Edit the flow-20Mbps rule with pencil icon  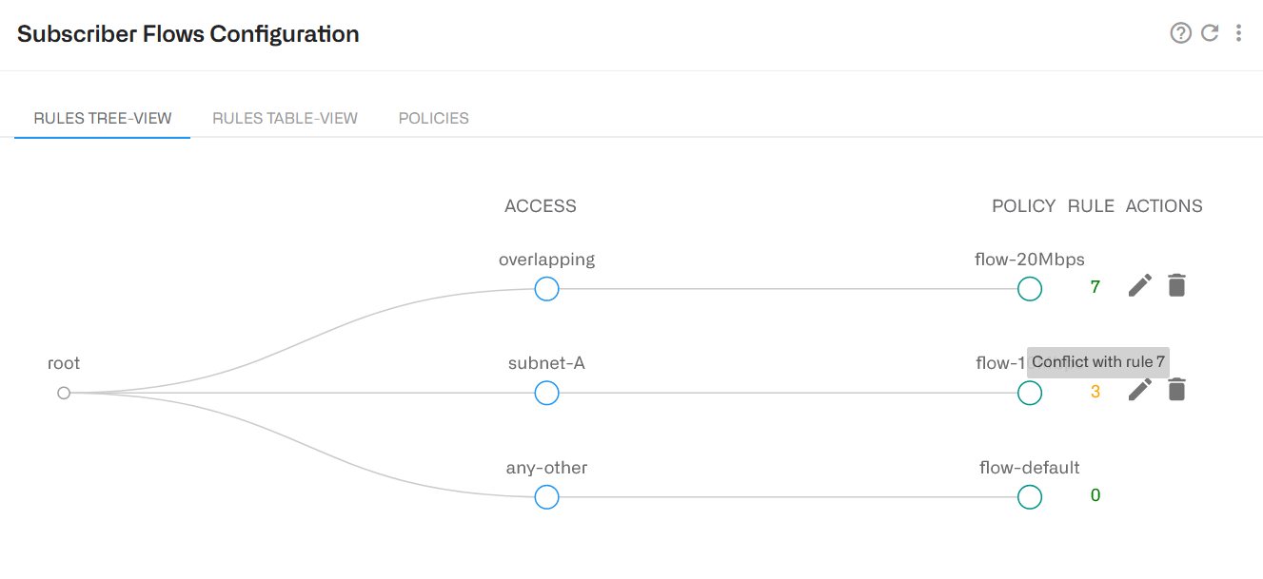coord(1139,285)
